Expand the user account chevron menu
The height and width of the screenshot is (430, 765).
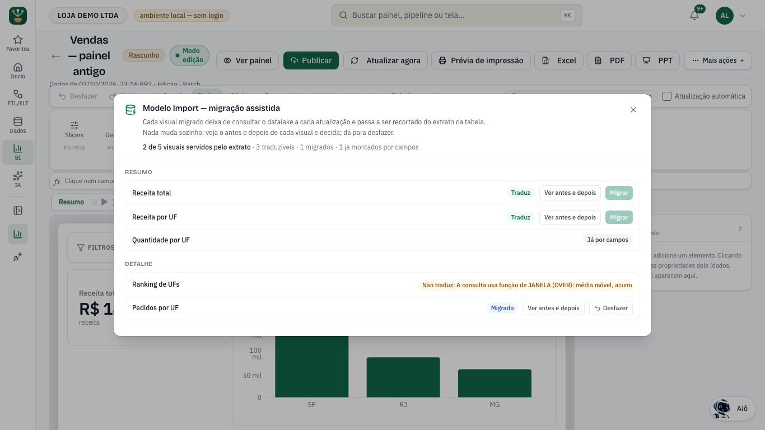pos(743,16)
